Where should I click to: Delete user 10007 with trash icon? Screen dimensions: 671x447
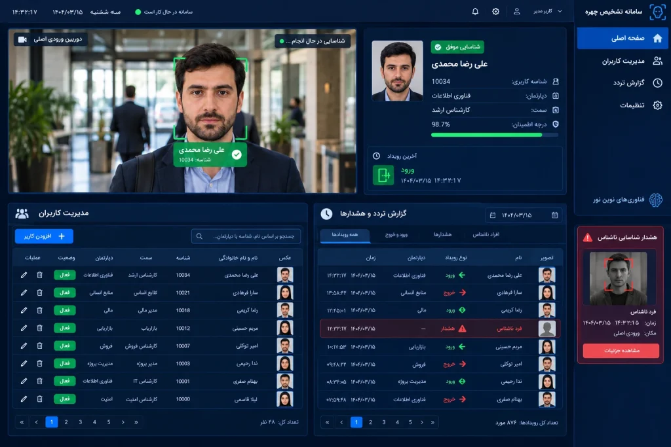(x=39, y=346)
